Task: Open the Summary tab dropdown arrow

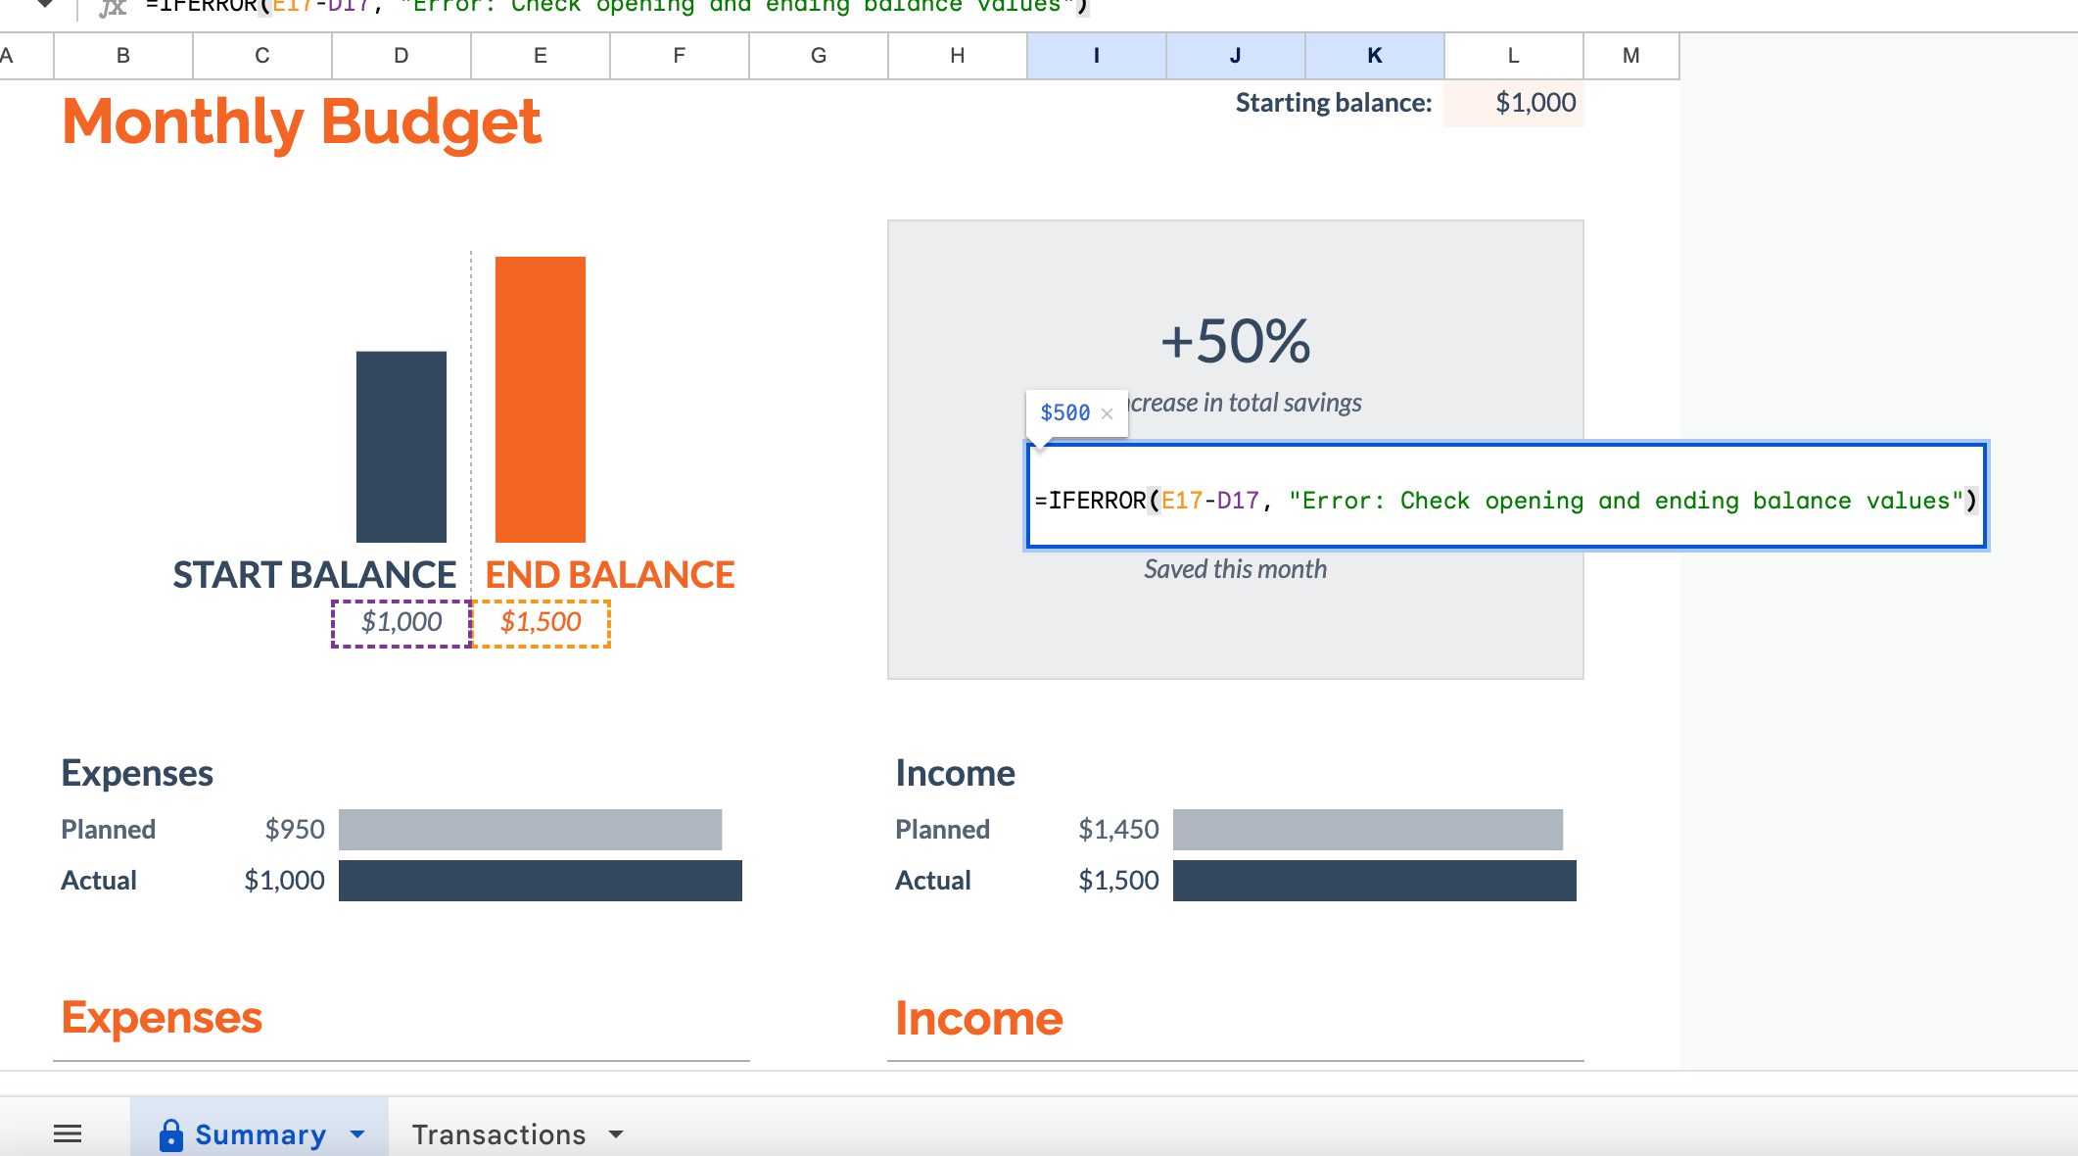Action: tap(357, 1134)
